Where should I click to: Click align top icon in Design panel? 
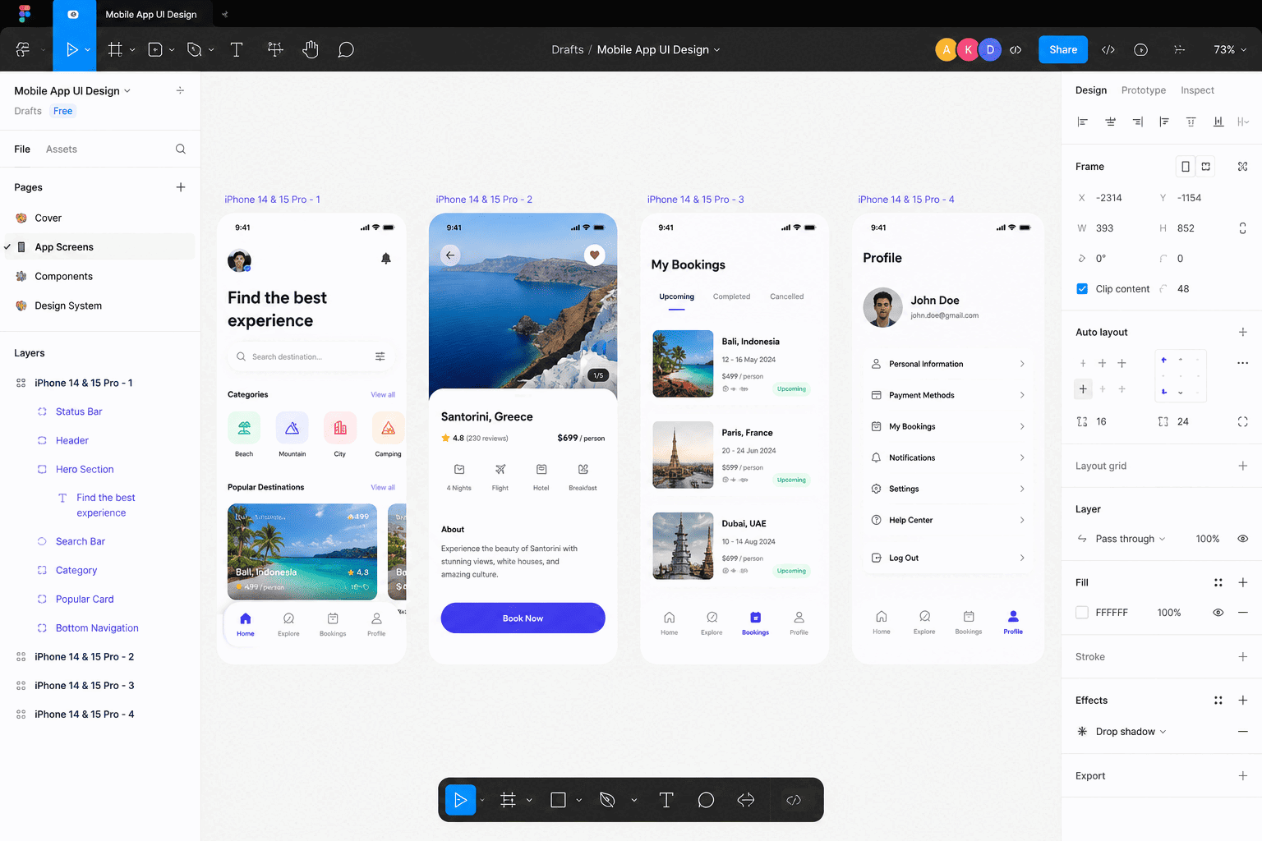click(x=1164, y=122)
